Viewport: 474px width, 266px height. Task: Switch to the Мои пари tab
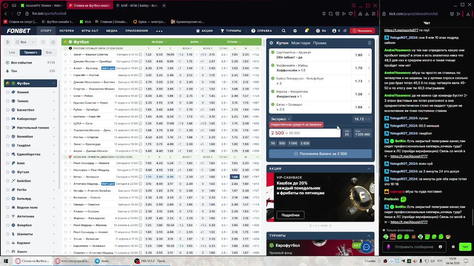[301, 43]
